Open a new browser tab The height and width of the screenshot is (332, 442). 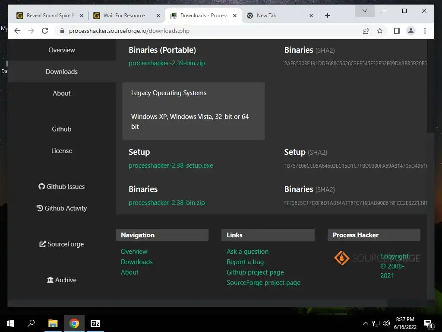pyautogui.click(x=327, y=16)
